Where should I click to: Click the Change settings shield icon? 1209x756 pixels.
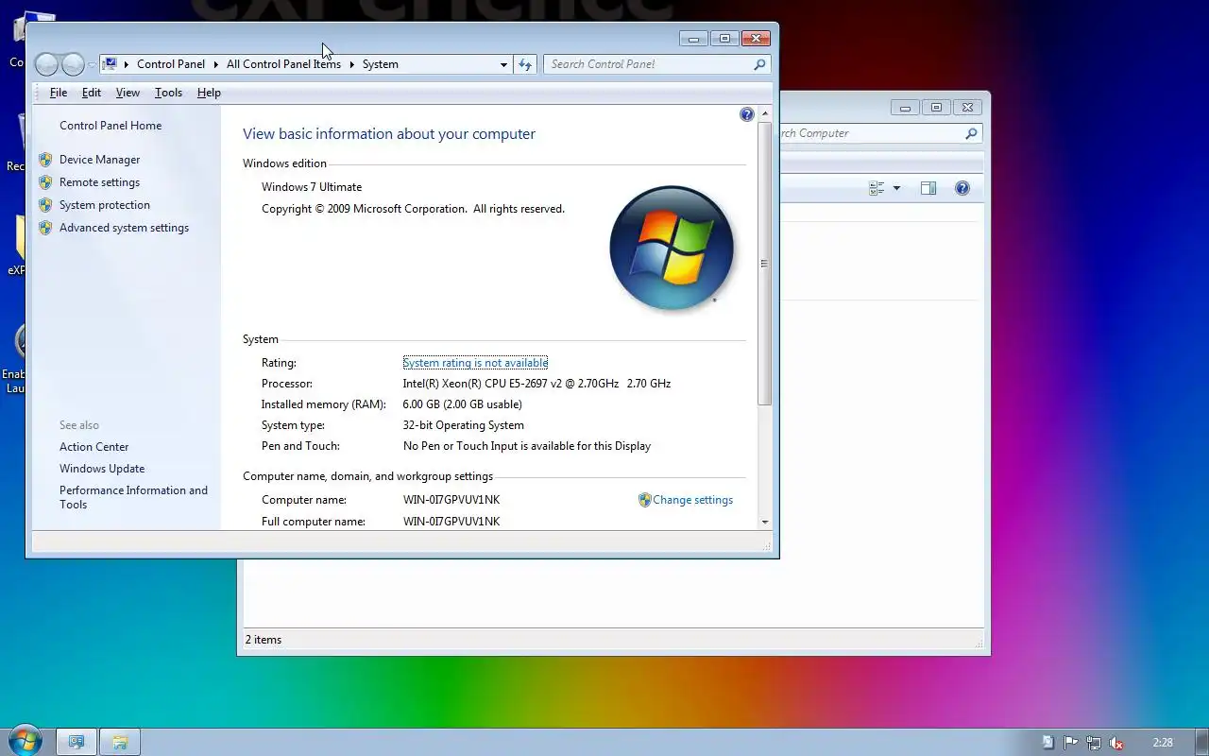pyautogui.click(x=645, y=500)
